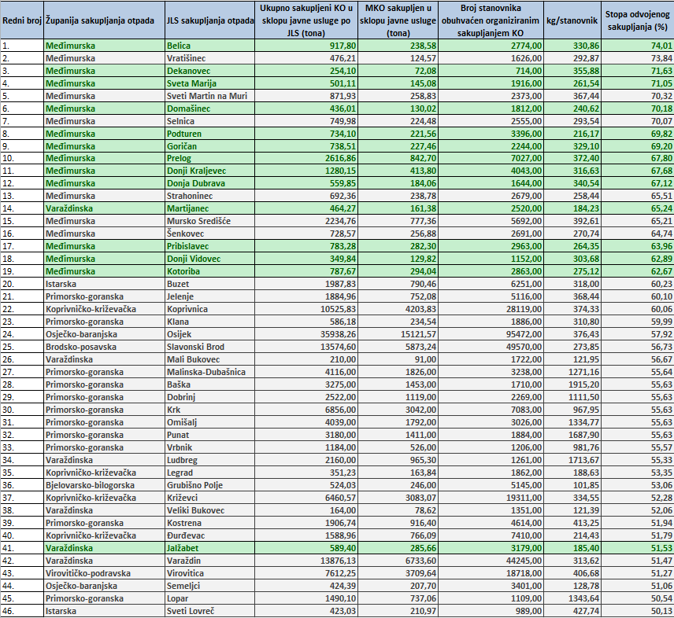Click the 'kg/stanovnik' column header
674x618 pixels.
(572, 20)
